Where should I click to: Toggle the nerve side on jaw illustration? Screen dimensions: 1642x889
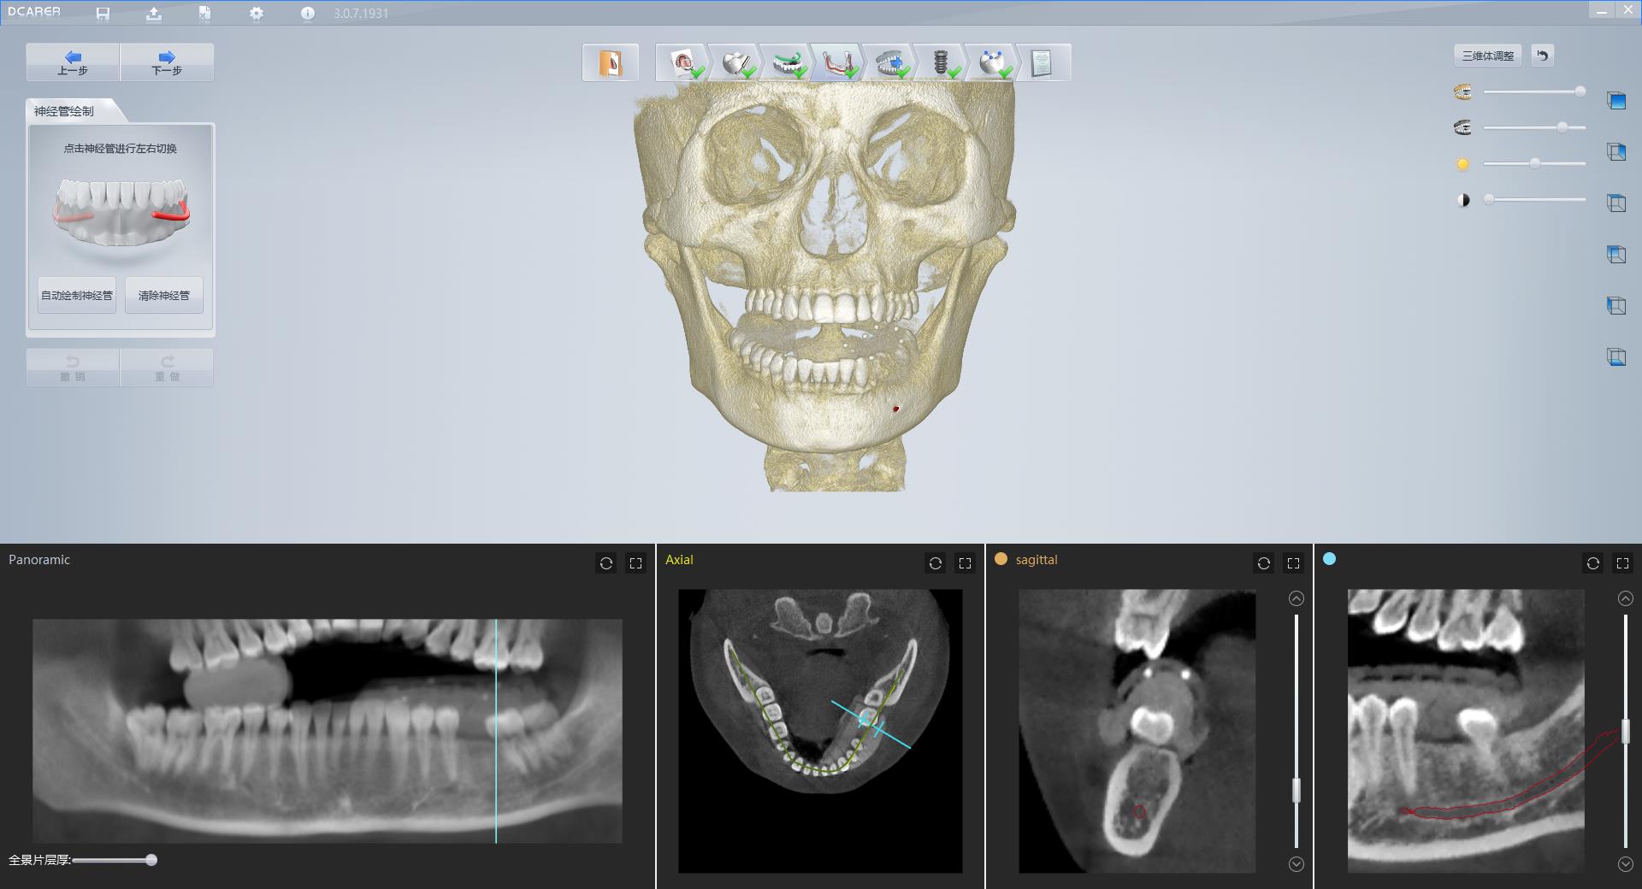(x=121, y=211)
